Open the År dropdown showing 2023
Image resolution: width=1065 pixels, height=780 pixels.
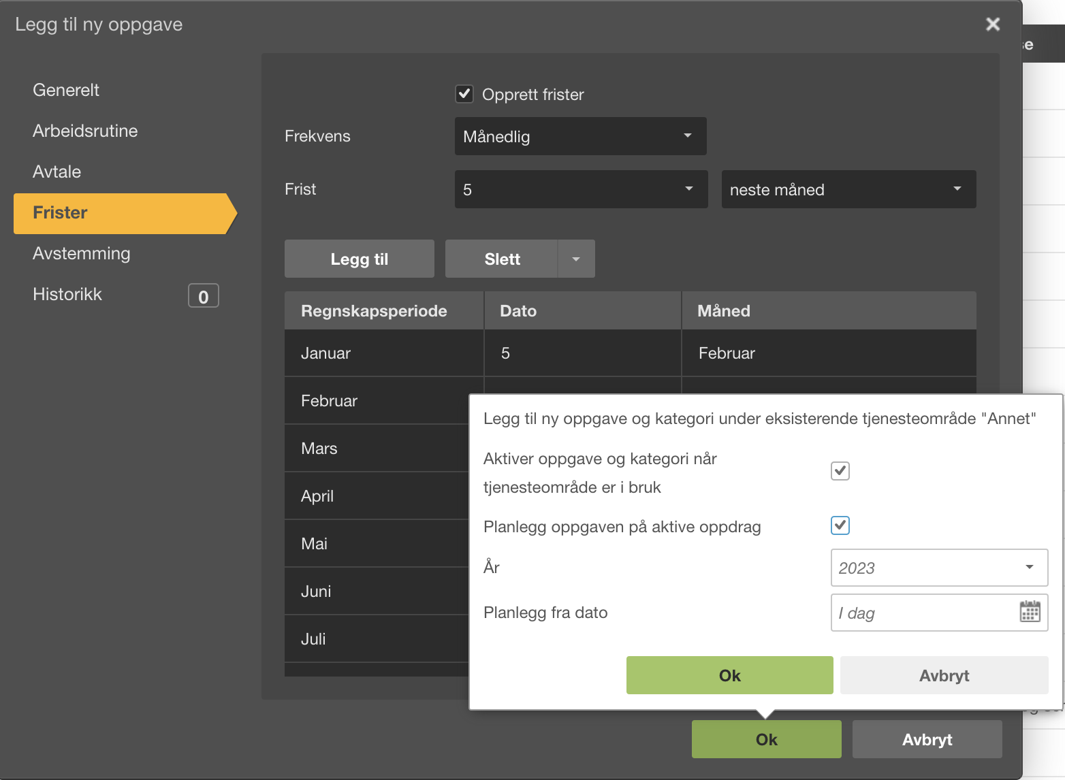(939, 568)
